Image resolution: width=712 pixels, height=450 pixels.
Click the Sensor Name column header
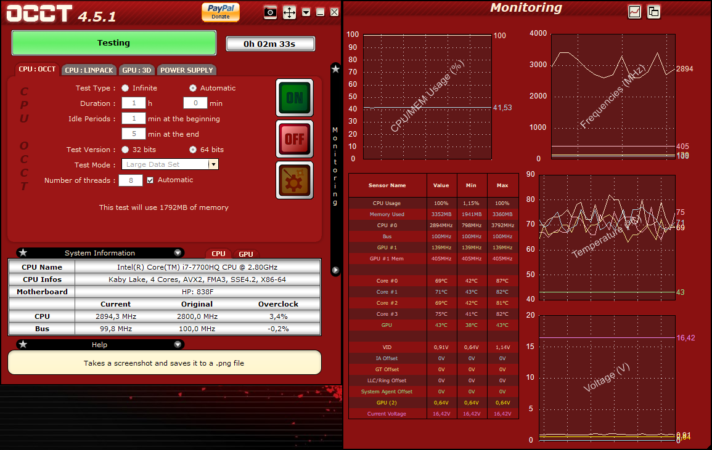pyautogui.click(x=387, y=185)
